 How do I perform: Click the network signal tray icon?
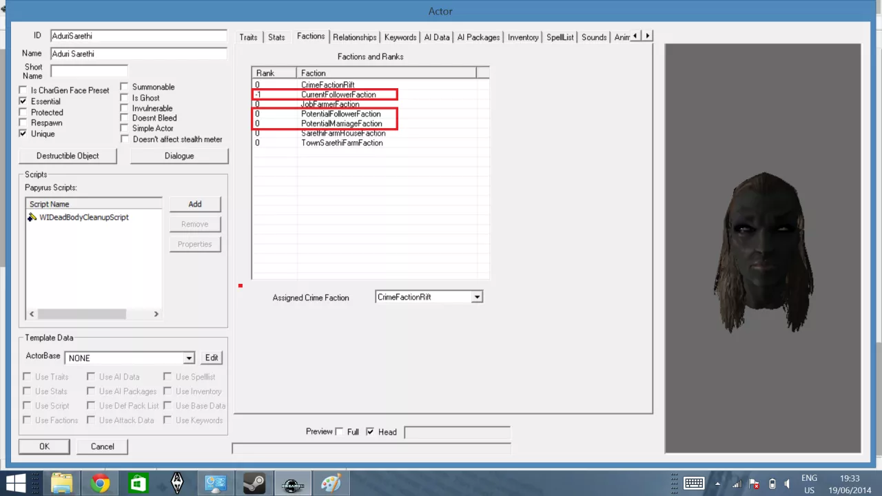tap(736, 484)
